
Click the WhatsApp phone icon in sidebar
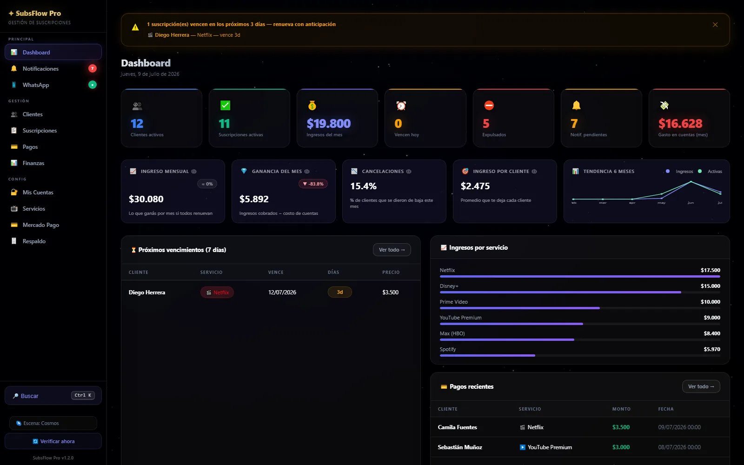tap(14, 85)
